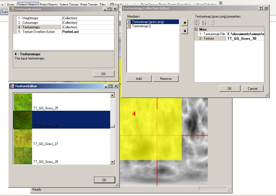Viewport: 276px width, 196px height.
Task: Select the TT_GG_Grass_25 texture thumbnail
Action: coord(23,102)
